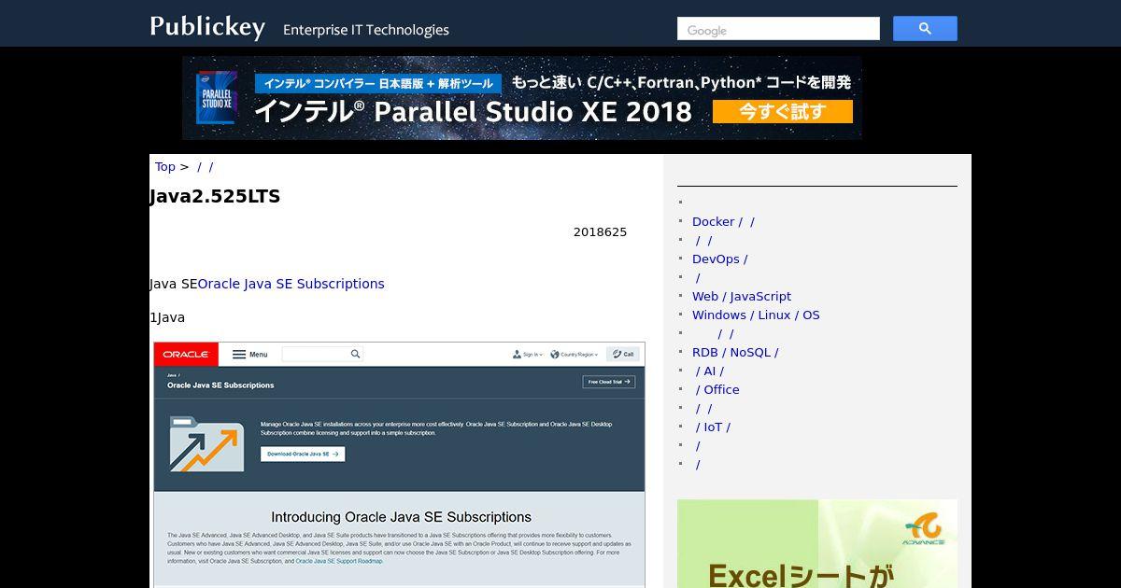Image resolution: width=1121 pixels, height=588 pixels.
Task: Open the Top breadcrumb link
Action: (x=165, y=167)
